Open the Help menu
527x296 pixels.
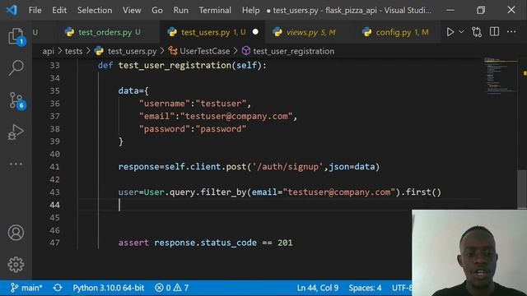250,11
